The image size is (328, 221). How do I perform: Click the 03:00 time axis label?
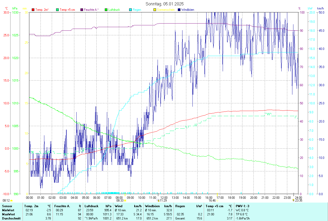(63, 197)
